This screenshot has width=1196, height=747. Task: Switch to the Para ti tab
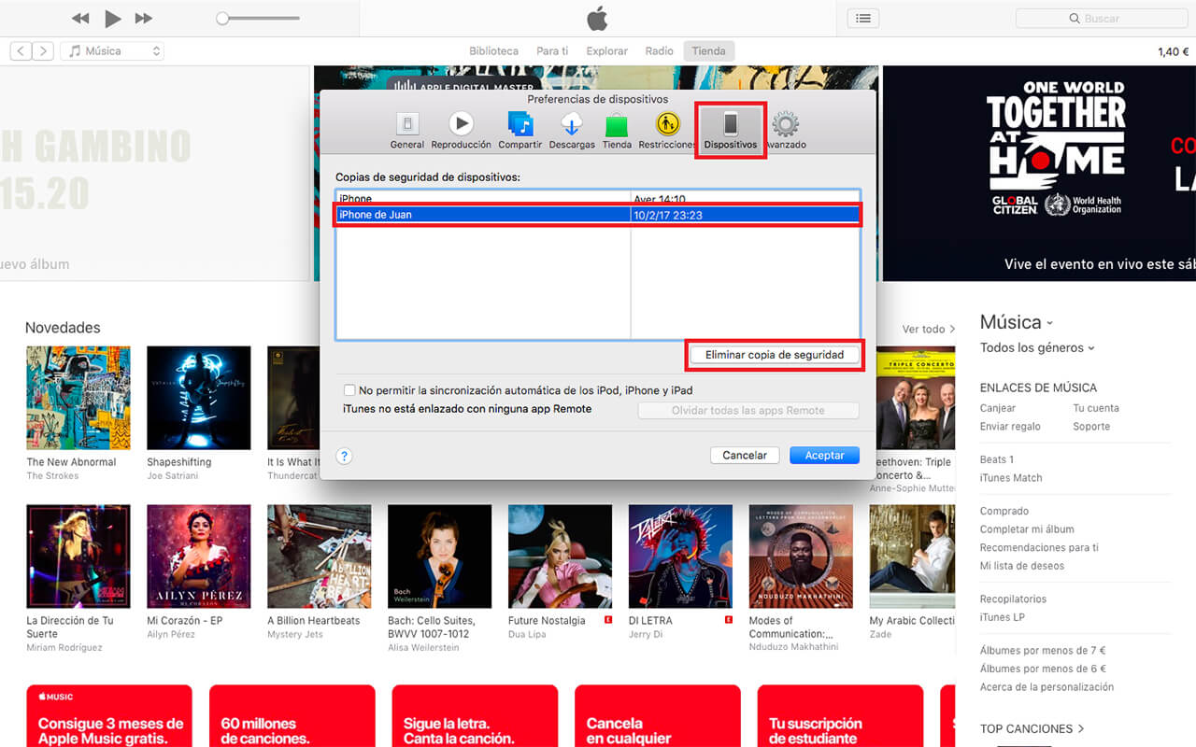[x=552, y=51]
